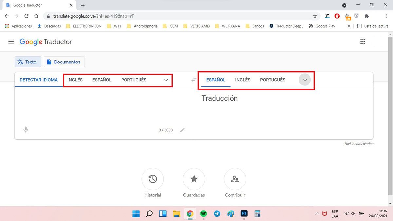
Task: Open the Google Play bookmark
Action: pos(322,26)
